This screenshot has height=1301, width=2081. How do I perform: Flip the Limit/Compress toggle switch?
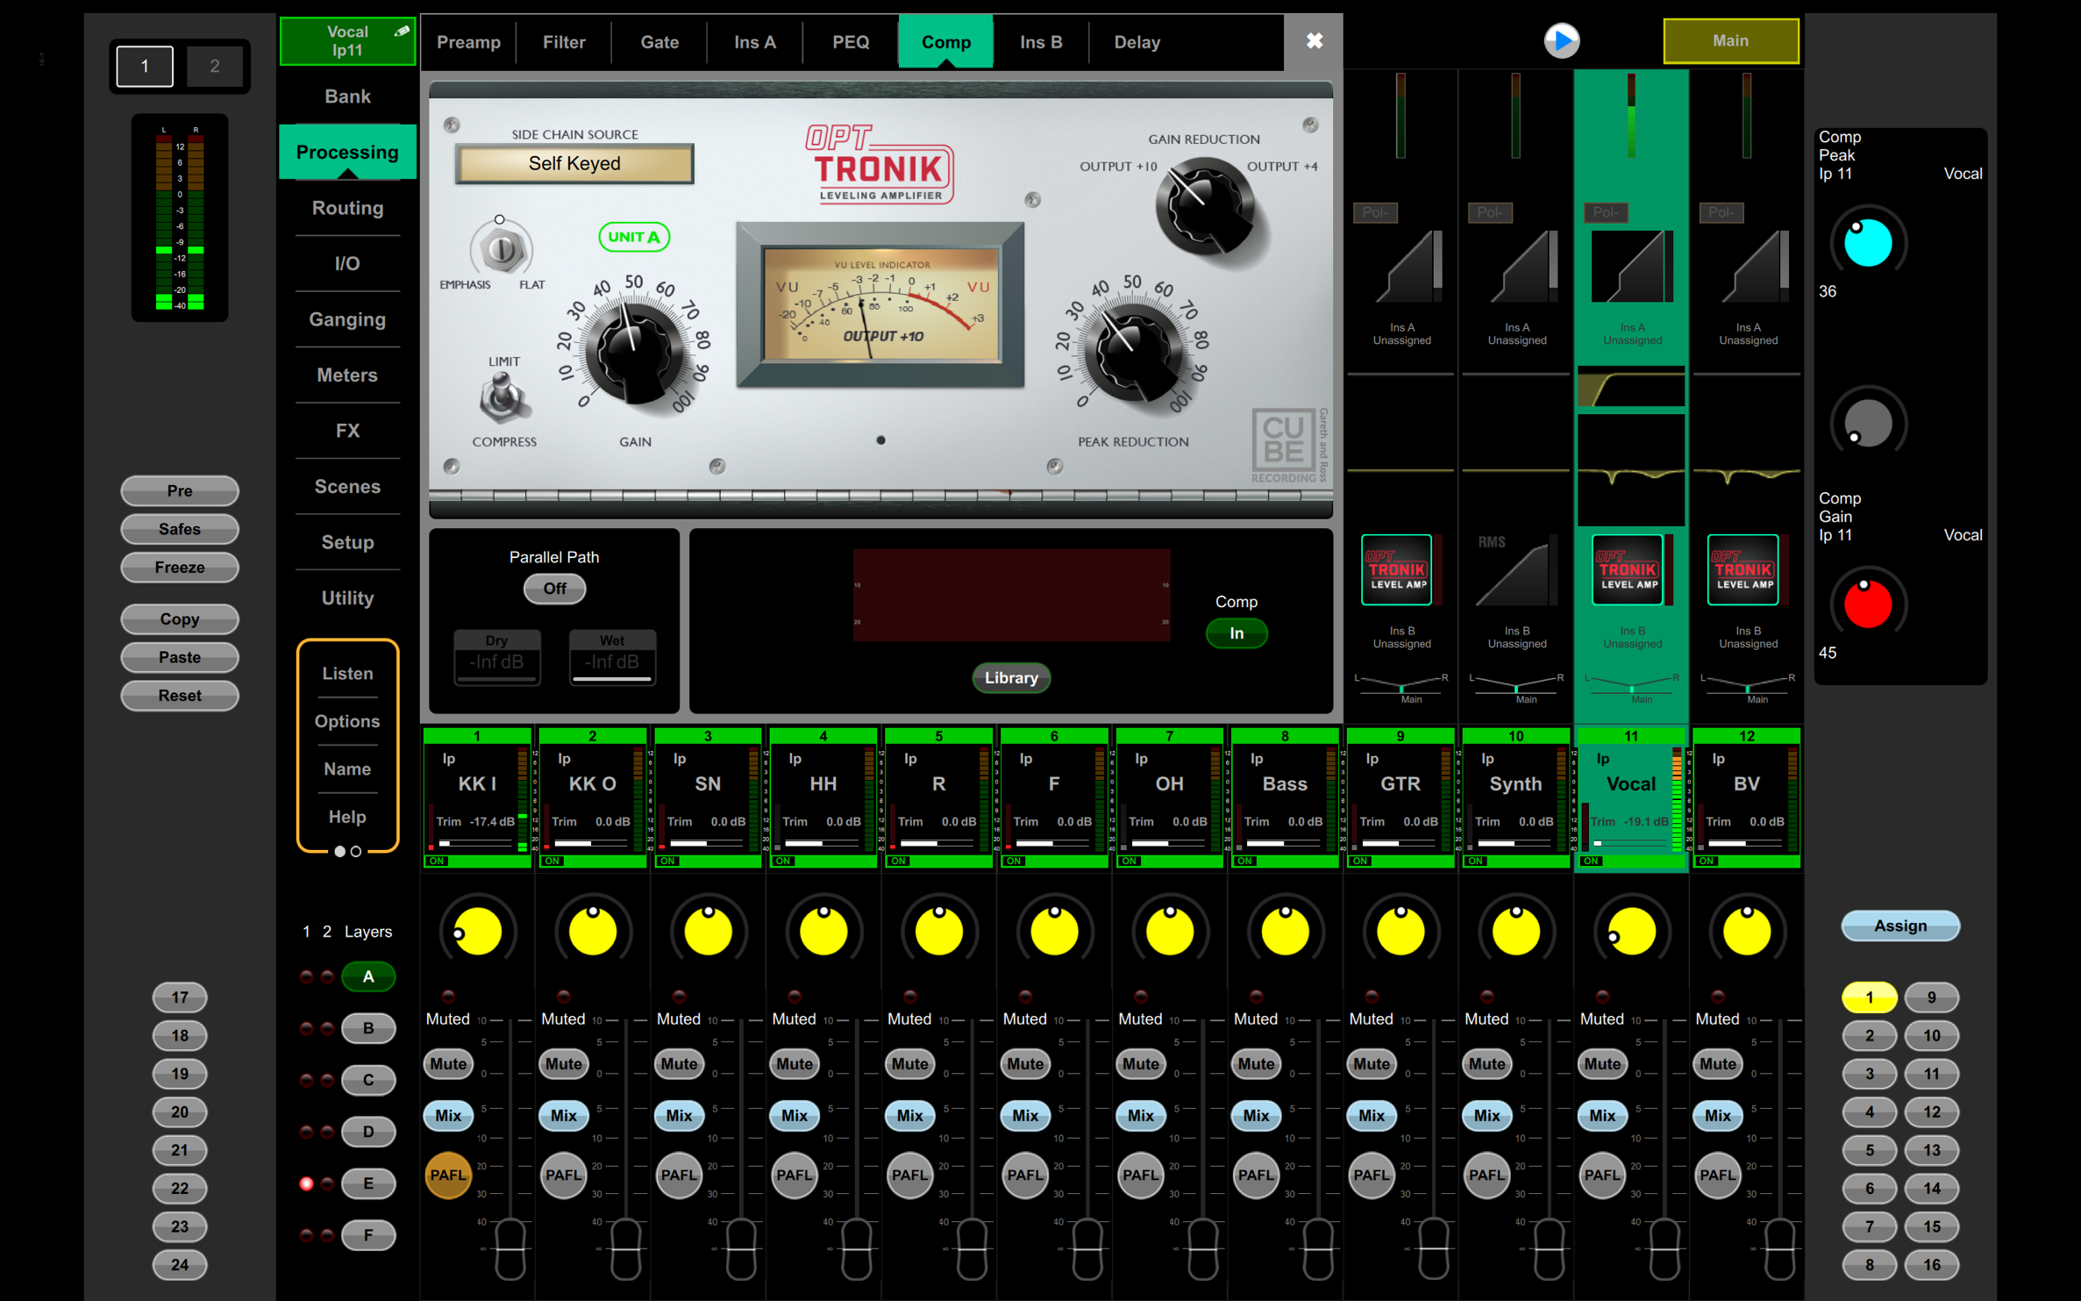click(502, 399)
